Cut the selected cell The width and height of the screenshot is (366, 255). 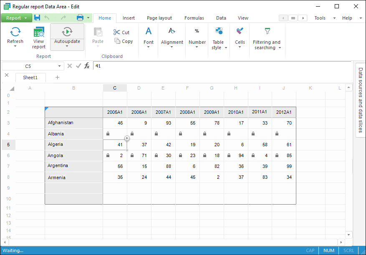(x=121, y=32)
